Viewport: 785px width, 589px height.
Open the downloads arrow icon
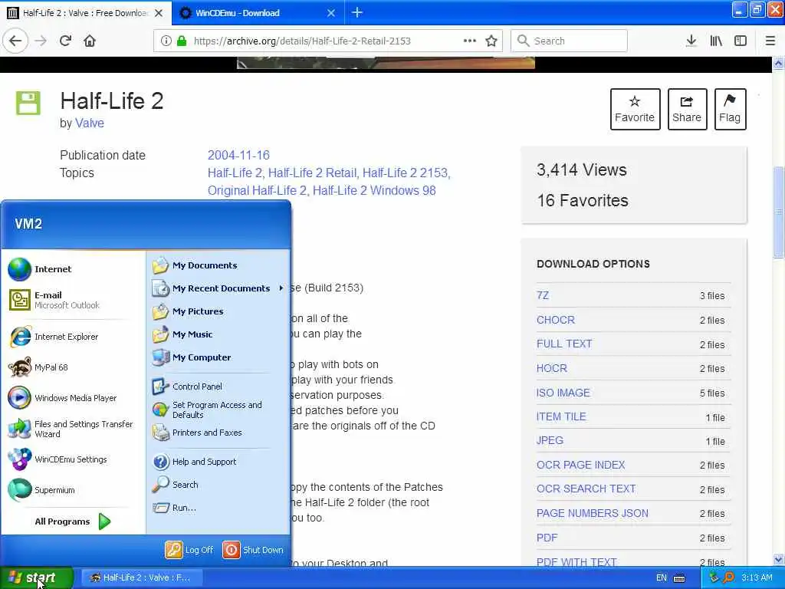691,41
